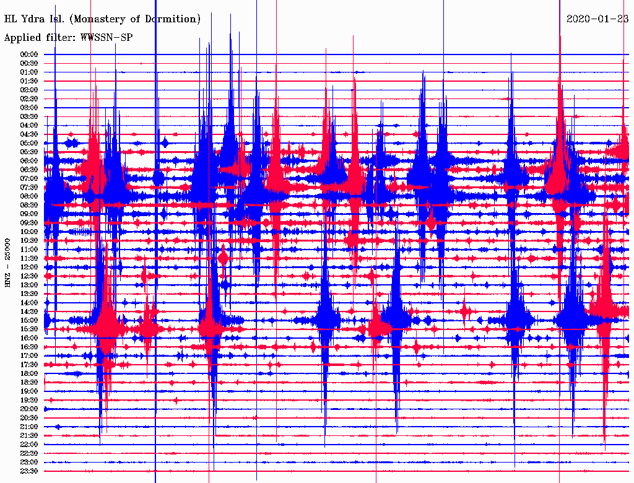The image size is (634, 483).
Task: Select the 00:00 time label
Action: click(29, 54)
